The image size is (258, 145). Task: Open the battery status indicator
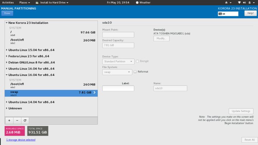point(250,3)
